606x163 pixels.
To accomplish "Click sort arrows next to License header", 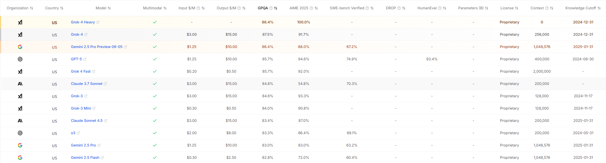I will tap(517, 8).
